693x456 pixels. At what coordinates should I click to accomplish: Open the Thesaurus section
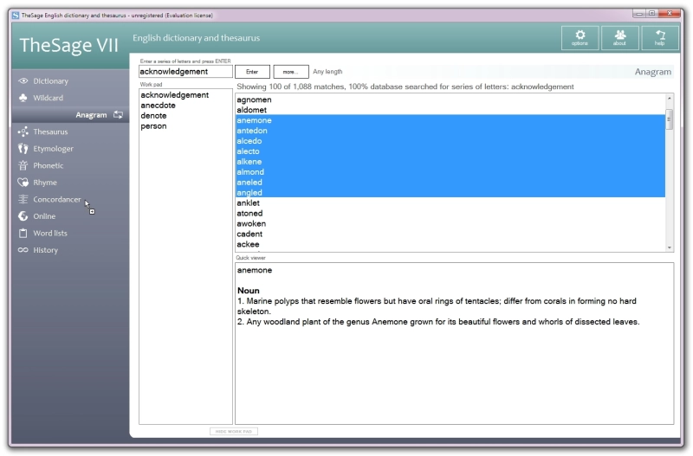click(x=50, y=132)
